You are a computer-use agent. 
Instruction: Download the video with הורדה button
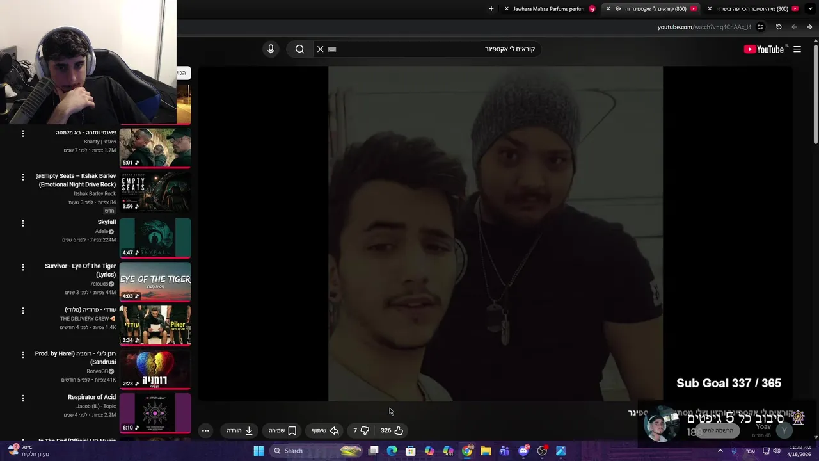[x=240, y=430]
